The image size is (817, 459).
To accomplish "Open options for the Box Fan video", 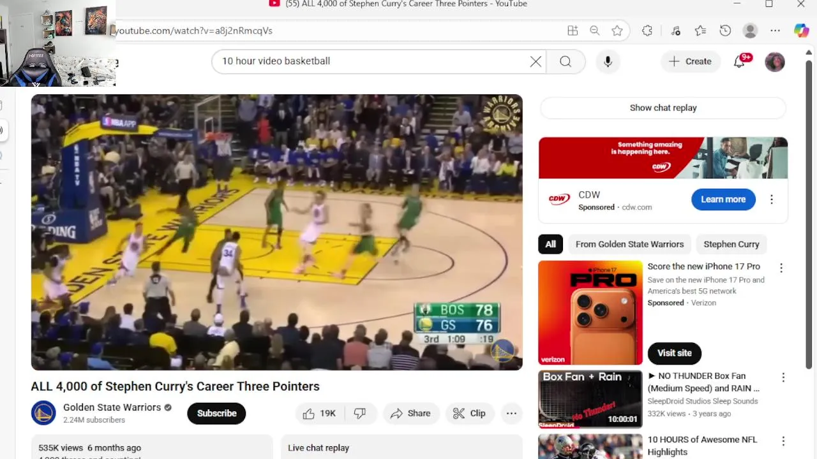I will click(783, 377).
